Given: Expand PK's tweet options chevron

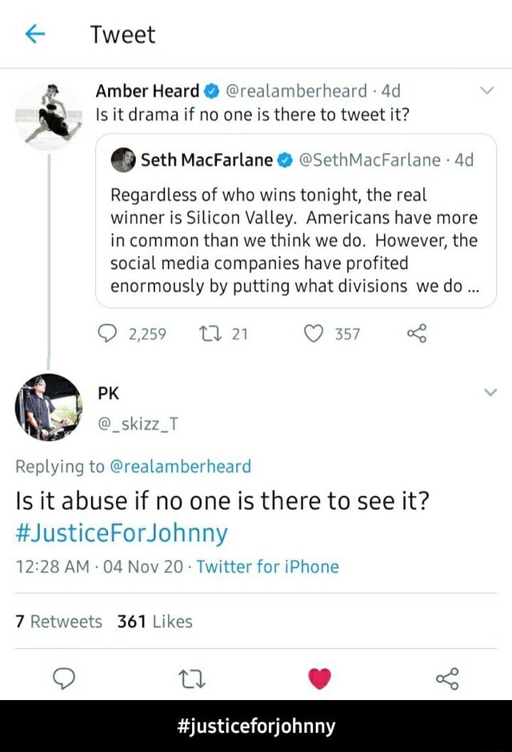Looking at the screenshot, I should pos(489,393).
